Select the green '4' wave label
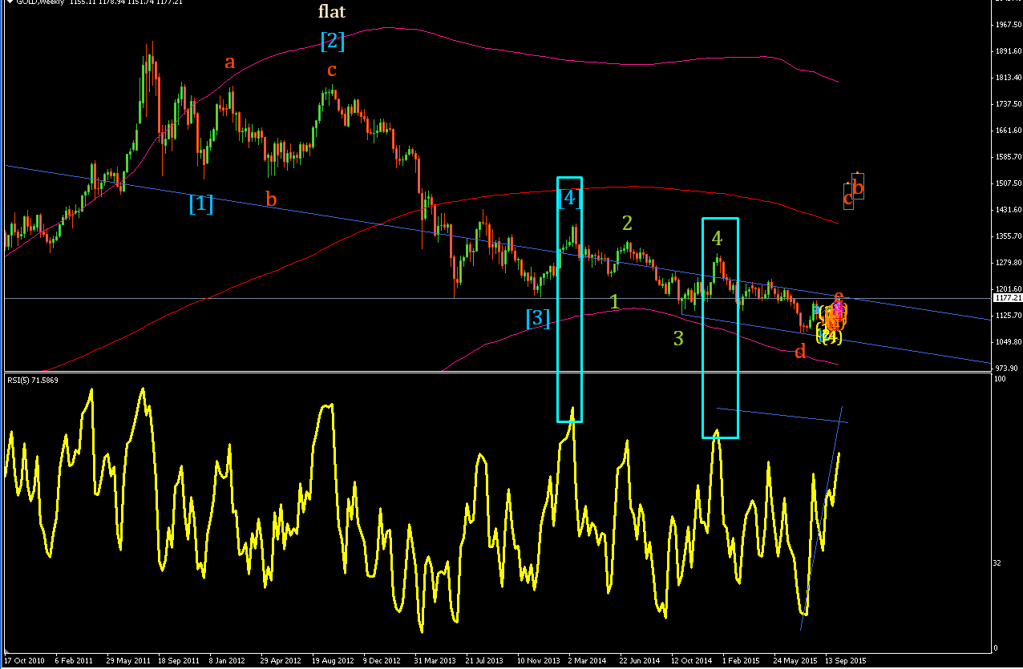This screenshot has height=669, width=1023. tap(717, 238)
